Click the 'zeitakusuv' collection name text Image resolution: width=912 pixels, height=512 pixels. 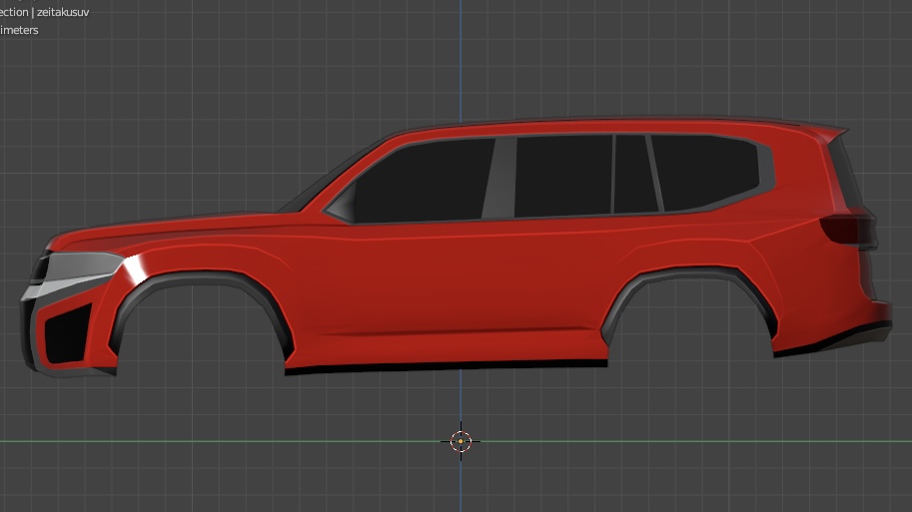63,12
